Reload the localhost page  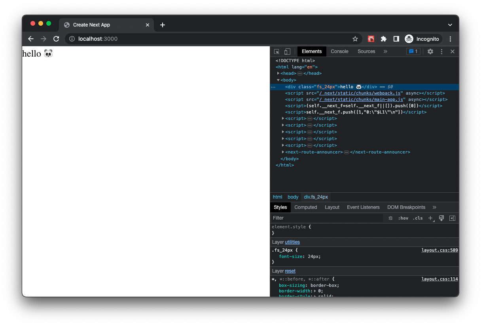[56, 39]
